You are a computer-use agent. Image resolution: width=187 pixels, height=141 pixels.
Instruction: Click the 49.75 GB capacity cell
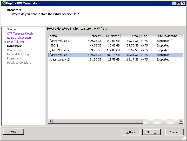95,45
